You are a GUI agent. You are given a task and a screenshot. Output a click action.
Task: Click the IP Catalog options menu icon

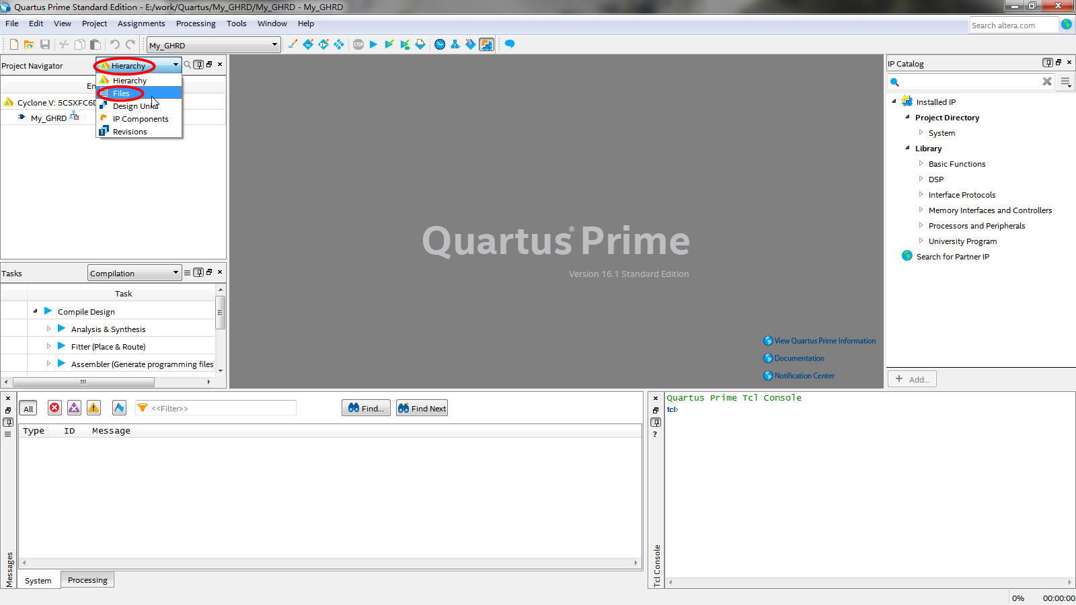(x=1066, y=82)
